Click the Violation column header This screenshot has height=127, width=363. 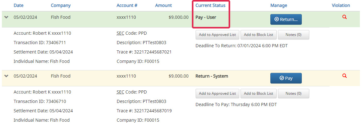(x=341, y=5)
